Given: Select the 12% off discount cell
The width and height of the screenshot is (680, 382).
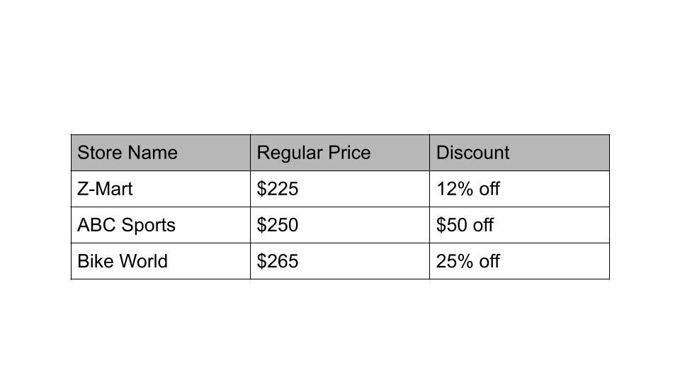Looking at the screenshot, I should [x=519, y=189].
